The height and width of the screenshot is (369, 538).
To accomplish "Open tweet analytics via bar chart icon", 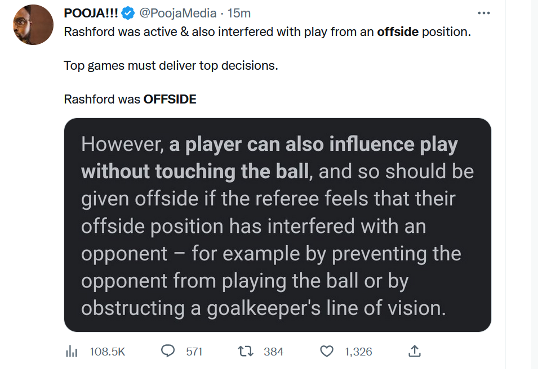I will tap(72, 352).
